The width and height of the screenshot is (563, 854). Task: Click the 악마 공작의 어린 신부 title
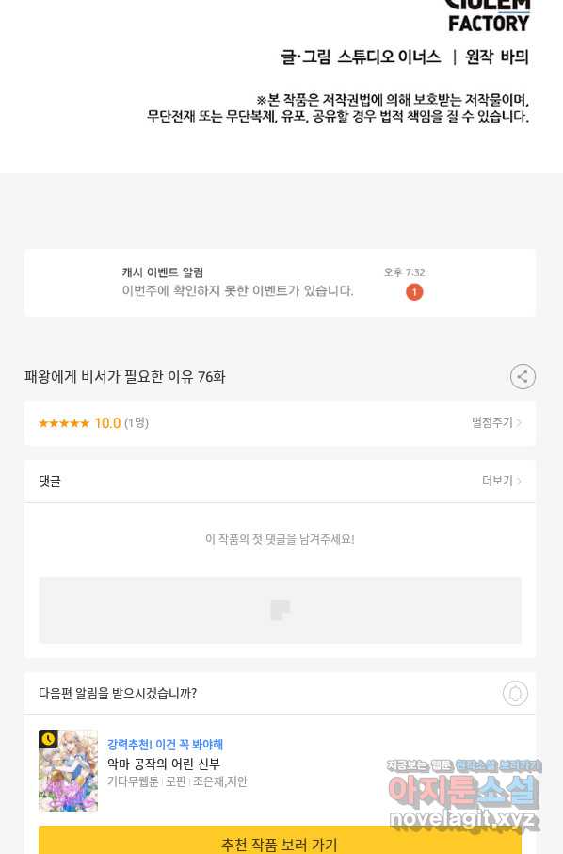pyautogui.click(x=164, y=764)
